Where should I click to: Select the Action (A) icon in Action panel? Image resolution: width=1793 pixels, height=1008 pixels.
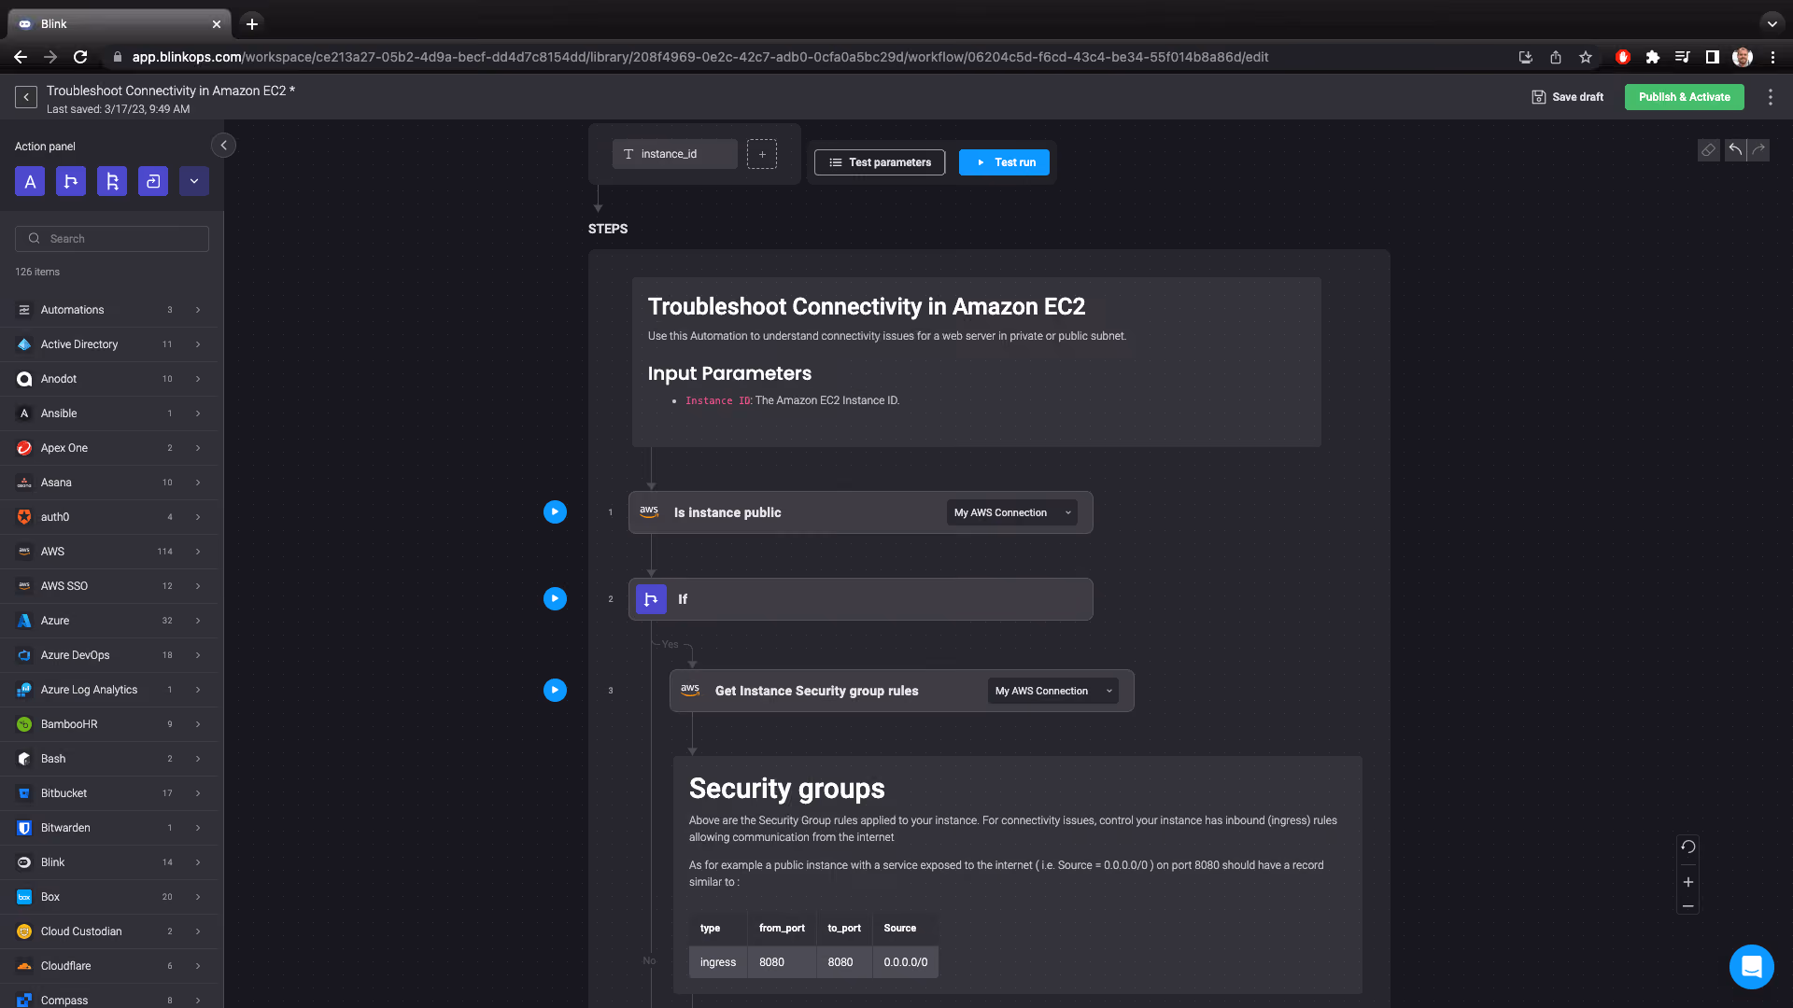[30, 181]
